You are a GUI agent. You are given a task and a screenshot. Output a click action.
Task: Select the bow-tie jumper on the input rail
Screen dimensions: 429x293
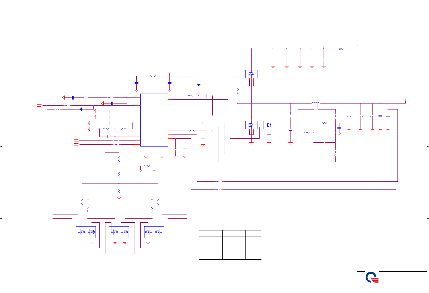point(341,49)
